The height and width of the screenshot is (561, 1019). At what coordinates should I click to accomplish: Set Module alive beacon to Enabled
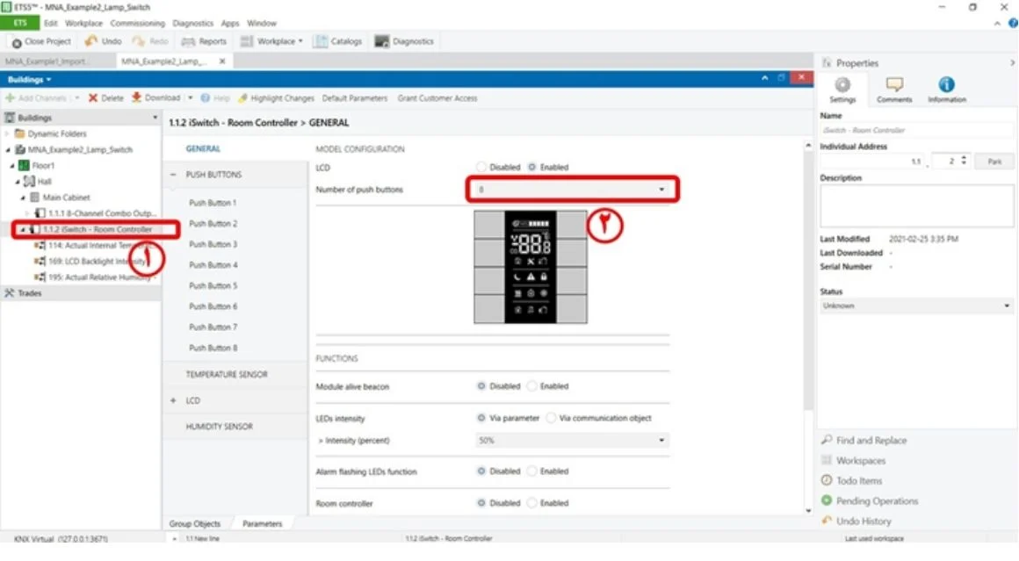(532, 385)
